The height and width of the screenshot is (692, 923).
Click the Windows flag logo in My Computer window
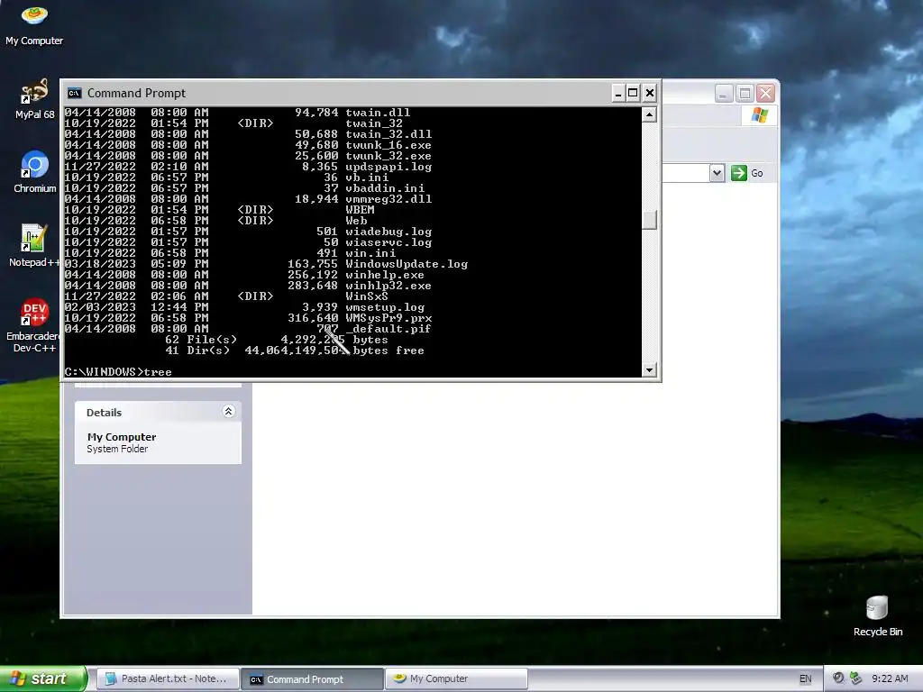pos(759,114)
